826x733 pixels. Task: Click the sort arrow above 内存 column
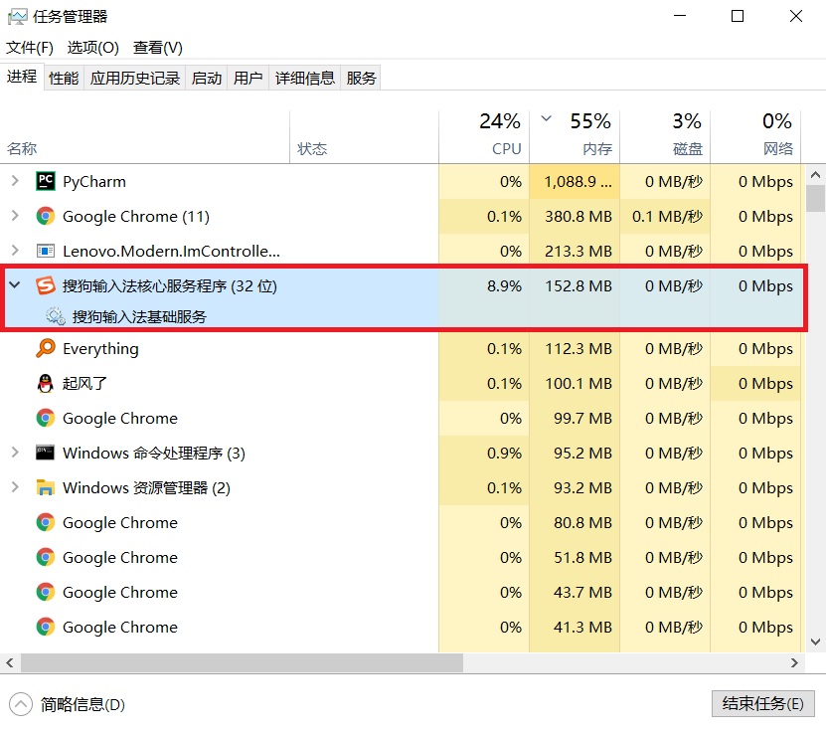(547, 118)
